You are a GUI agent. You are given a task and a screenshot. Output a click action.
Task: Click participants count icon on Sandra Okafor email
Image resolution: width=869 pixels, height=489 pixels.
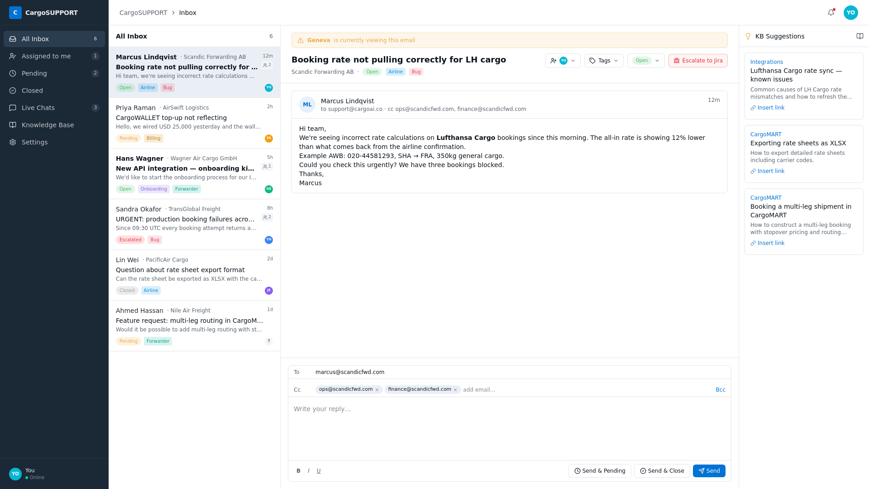267,217
